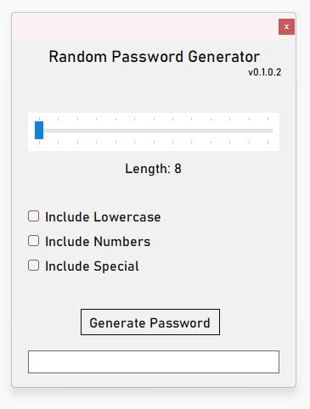Click the Generate Password button
Viewport: 310px width, 409px height.
(x=150, y=322)
